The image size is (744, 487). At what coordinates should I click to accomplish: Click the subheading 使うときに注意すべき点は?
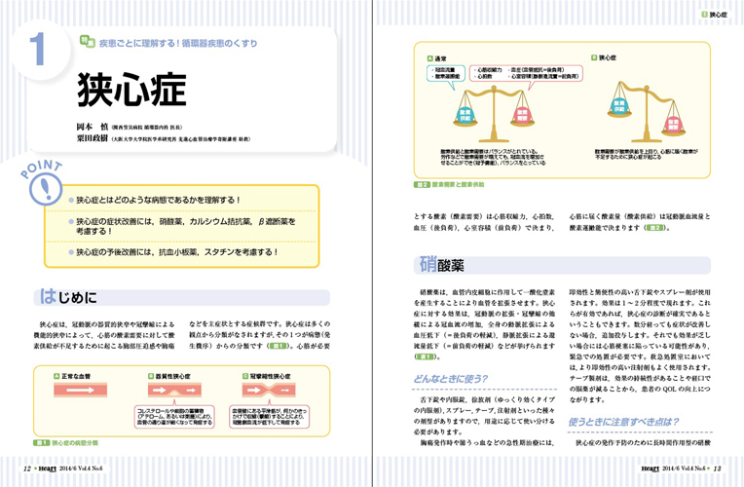click(623, 422)
